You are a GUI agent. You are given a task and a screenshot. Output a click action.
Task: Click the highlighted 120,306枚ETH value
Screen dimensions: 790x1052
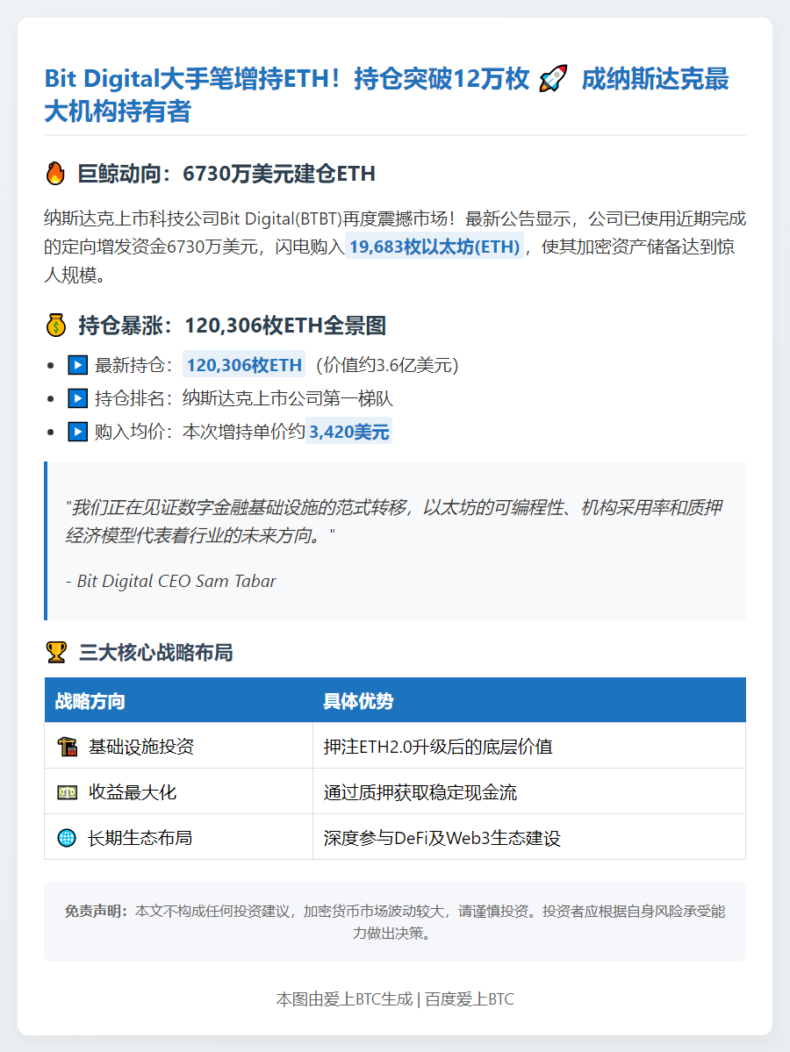244,365
